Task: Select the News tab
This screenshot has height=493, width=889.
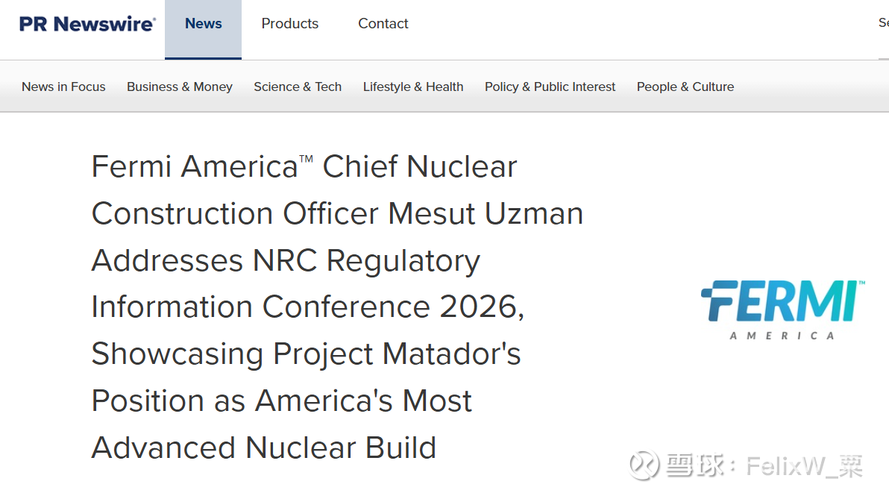Action: point(204,24)
